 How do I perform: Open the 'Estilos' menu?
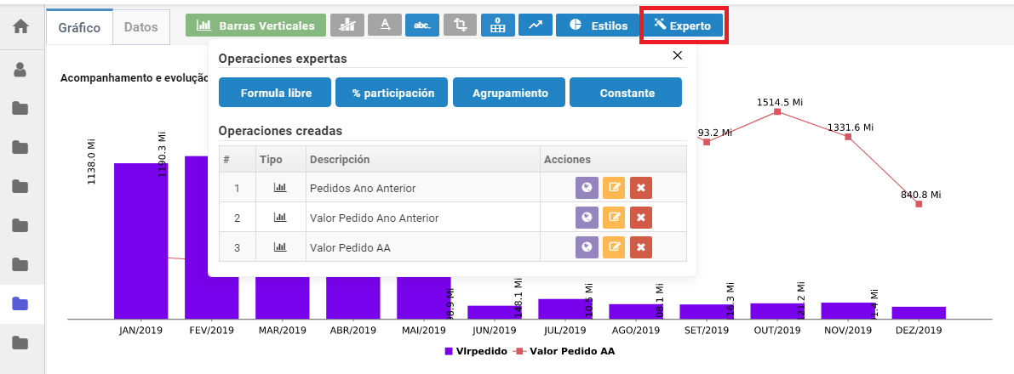tap(597, 25)
